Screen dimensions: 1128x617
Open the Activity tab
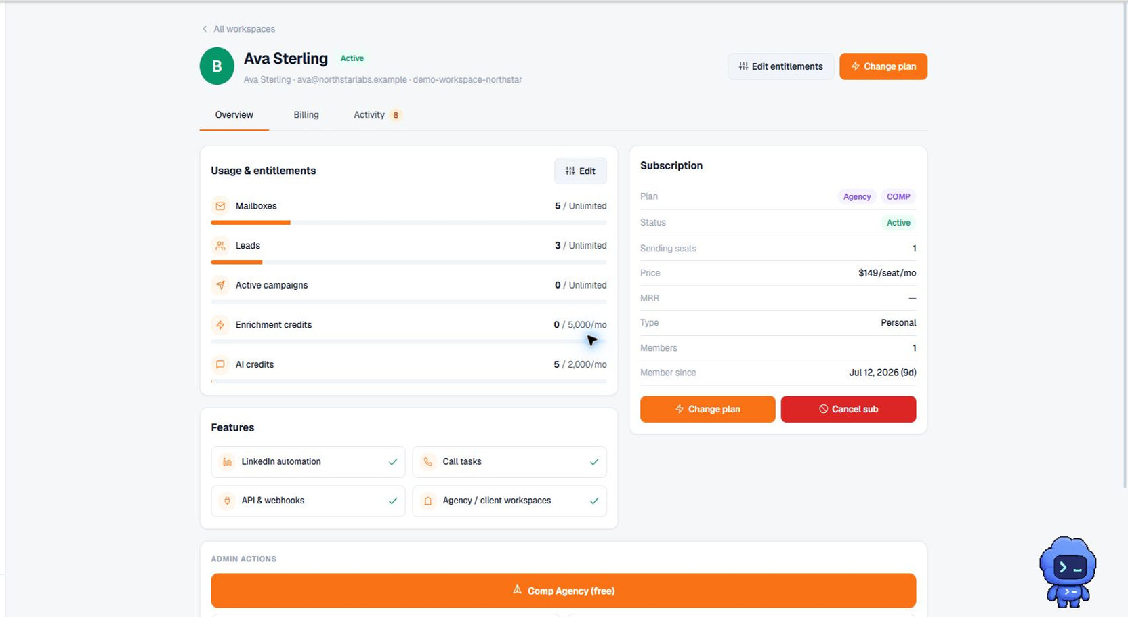click(369, 115)
